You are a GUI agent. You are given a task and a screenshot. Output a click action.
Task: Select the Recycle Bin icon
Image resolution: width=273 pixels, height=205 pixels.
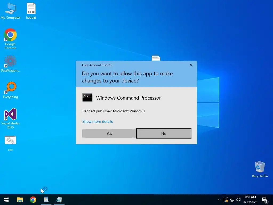(x=260, y=169)
